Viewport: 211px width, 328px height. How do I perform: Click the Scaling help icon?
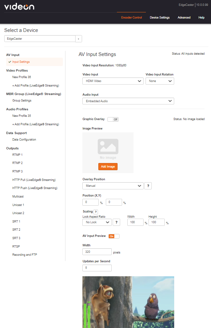95,211
